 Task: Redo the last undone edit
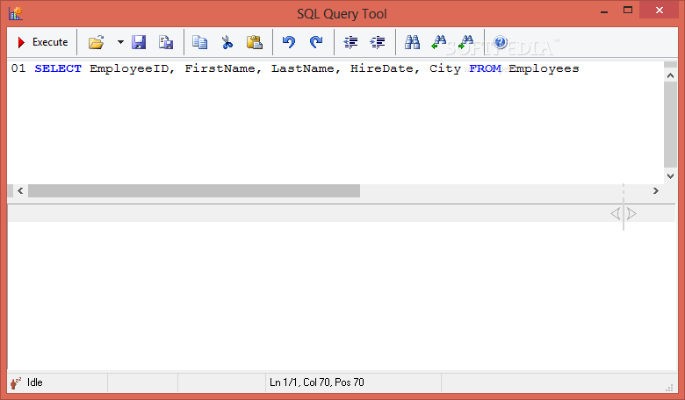(x=316, y=42)
